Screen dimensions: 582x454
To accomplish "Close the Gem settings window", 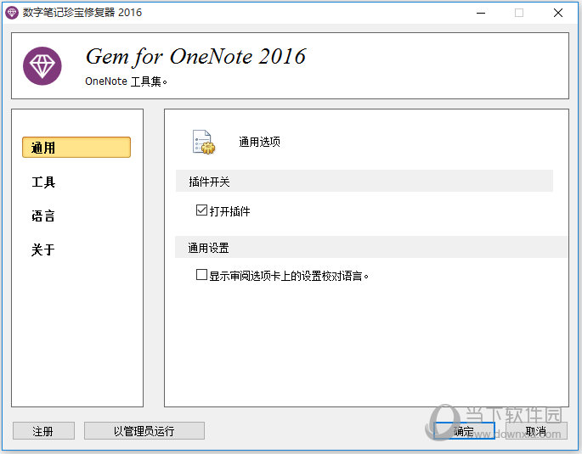I will tap(558, 13).
